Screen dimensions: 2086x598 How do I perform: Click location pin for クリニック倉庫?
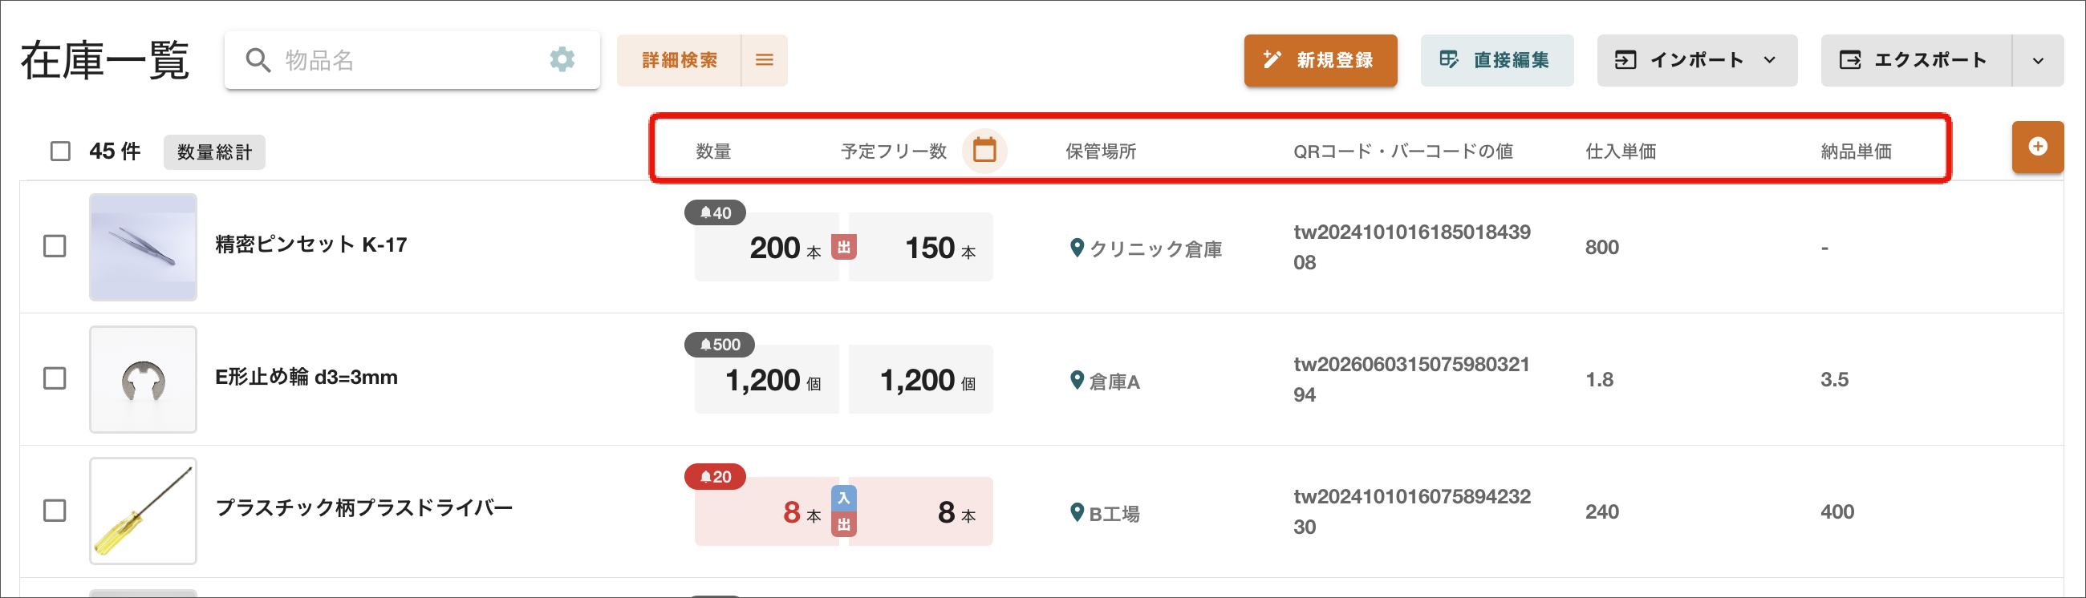pos(1077,248)
